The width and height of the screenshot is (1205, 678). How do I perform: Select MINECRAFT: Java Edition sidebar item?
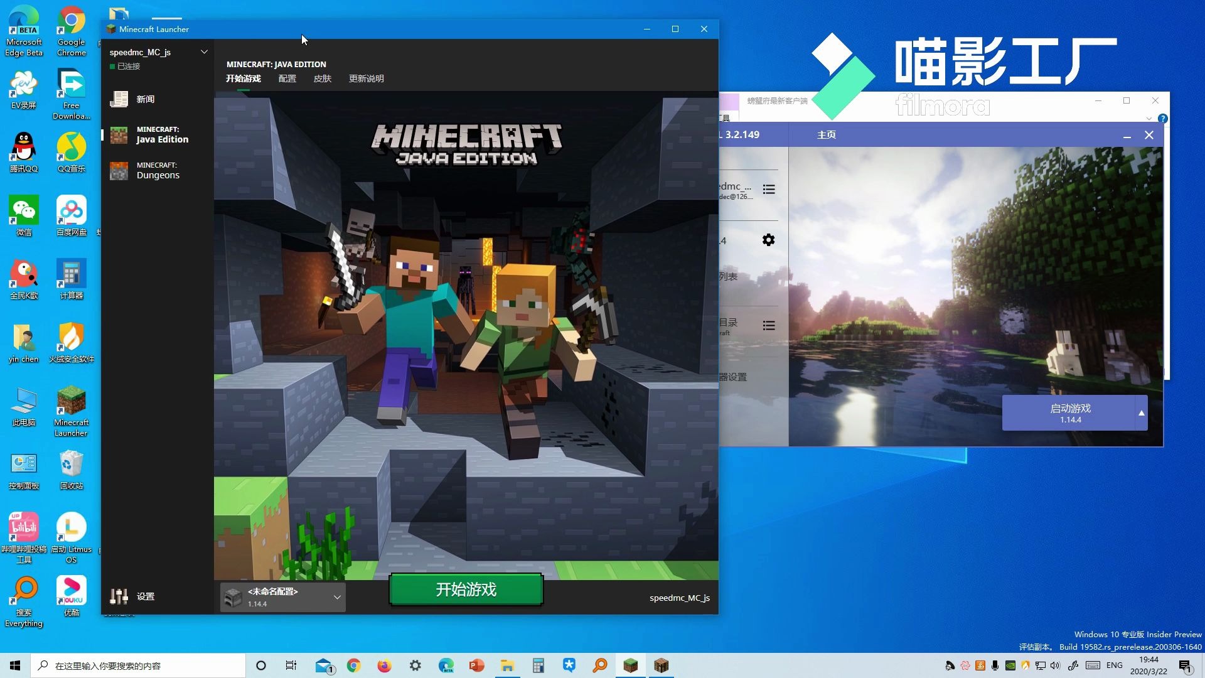tap(158, 134)
